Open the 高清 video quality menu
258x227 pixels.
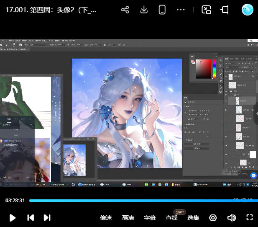pyautogui.click(x=128, y=218)
